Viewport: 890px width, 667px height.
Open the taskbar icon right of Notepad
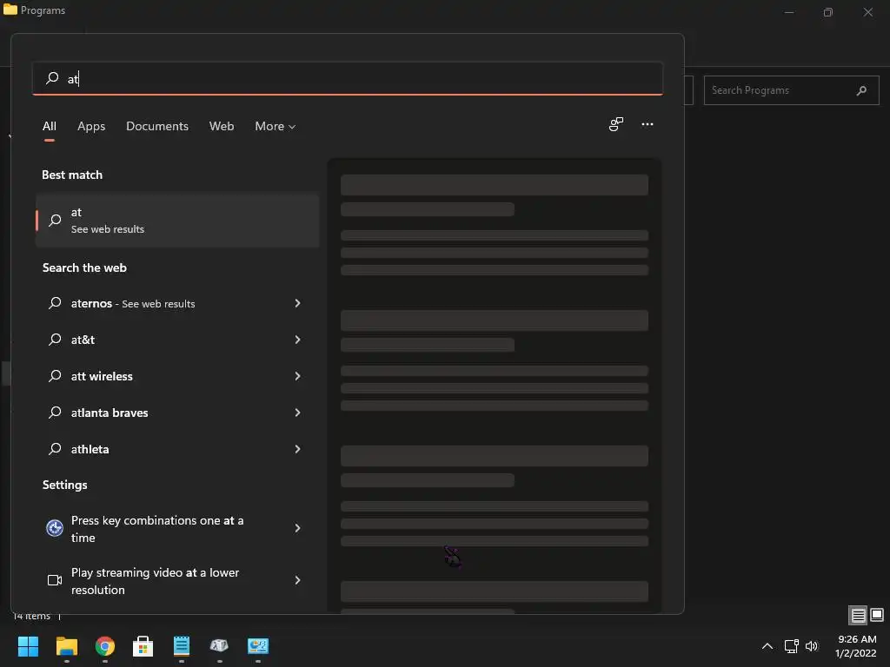pyautogui.click(x=219, y=646)
